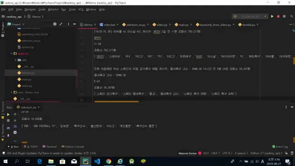Select searching_mid_list.txt in Project tree

tap(34, 34)
